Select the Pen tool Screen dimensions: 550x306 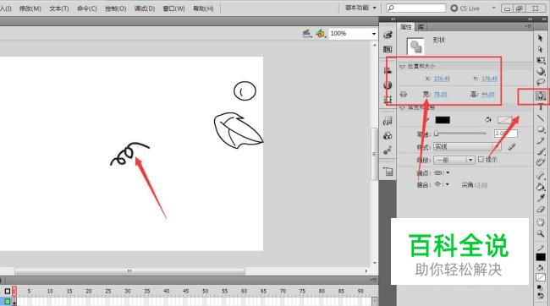coord(541,96)
